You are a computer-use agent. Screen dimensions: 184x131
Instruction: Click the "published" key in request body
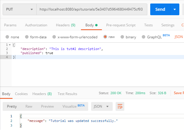click(31, 53)
